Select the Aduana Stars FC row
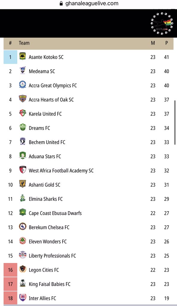Image resolution: width=177 pixels, height=306 pixels. pyautogui.click(x=88, y=156)
